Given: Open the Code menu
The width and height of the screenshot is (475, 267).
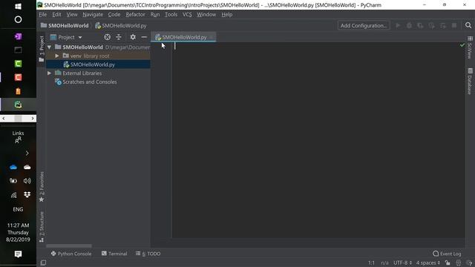Looking at the screenshot, I should (114, 15).
